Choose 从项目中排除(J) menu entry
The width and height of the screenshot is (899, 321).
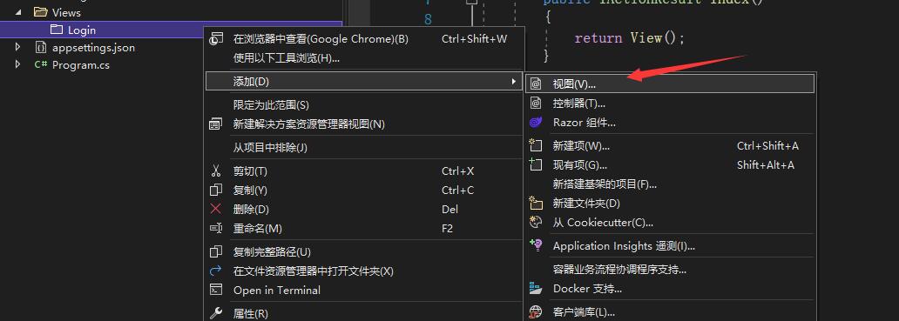[365, 148]
